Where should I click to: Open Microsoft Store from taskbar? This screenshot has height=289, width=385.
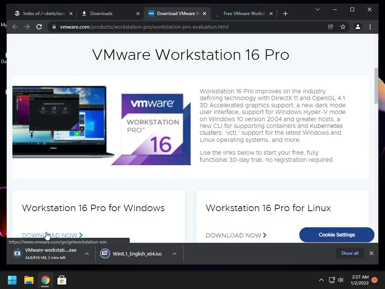[62, 280]
